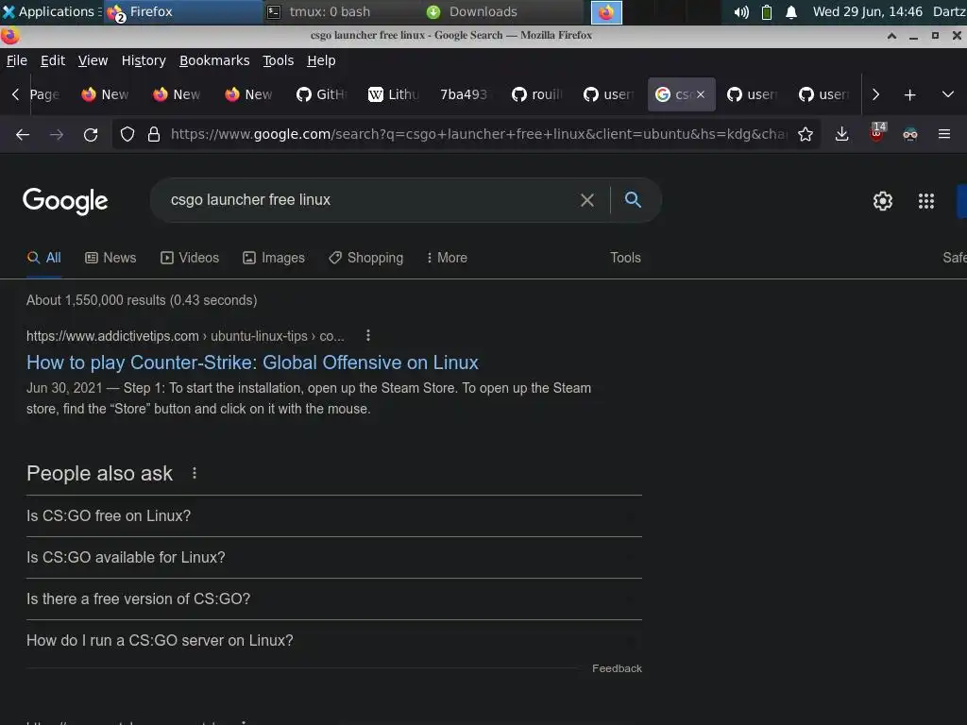Open the Firefox downloads panel arrow
This screenshot has height=725, width=967.
tap(841, 134)
